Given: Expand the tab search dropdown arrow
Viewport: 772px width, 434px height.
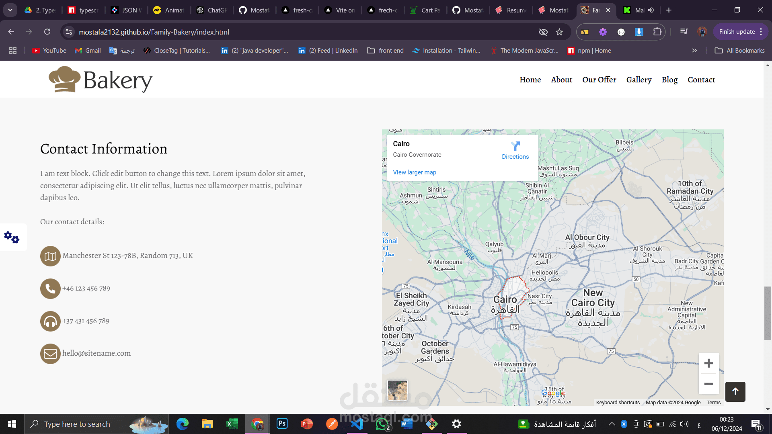Looking at the screenshot, I should point(10,10).
